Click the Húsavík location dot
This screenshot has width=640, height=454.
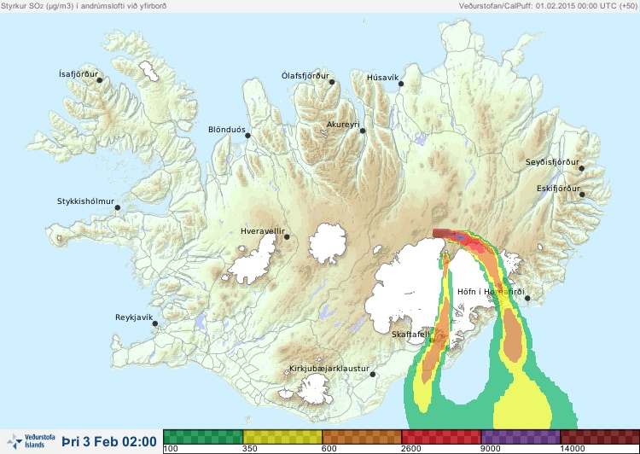[x=401, y=84]
